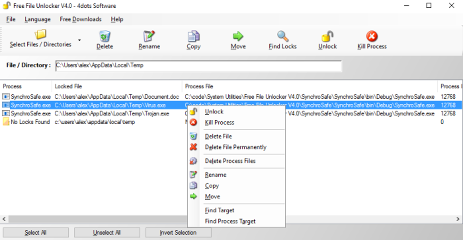The image size is (463, 240).
Task: Click the Unlock padlock toolbar icon
Action: click(x=327, y=36)
